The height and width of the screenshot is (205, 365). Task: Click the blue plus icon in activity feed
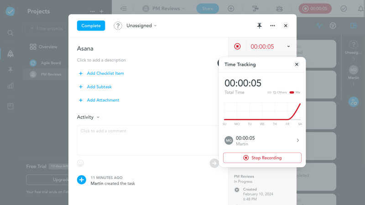(82, 180)
